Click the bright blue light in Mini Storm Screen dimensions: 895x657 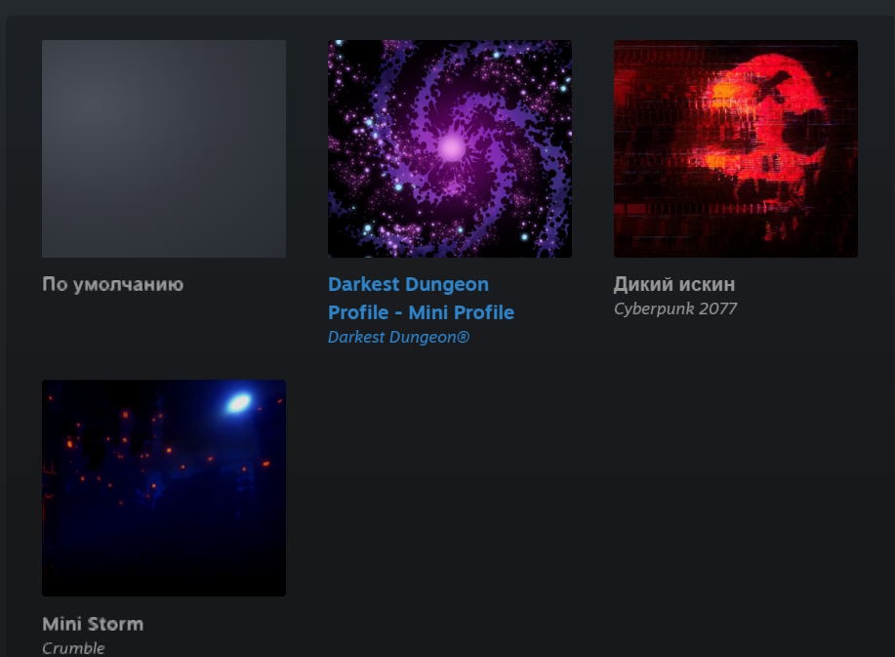[239, 403]
